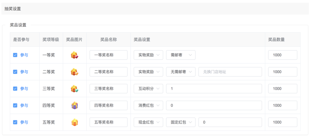The height and width of the screenshot is (138, 311).
Task: Uncheck participation for 五等奖
Action: 15,122
